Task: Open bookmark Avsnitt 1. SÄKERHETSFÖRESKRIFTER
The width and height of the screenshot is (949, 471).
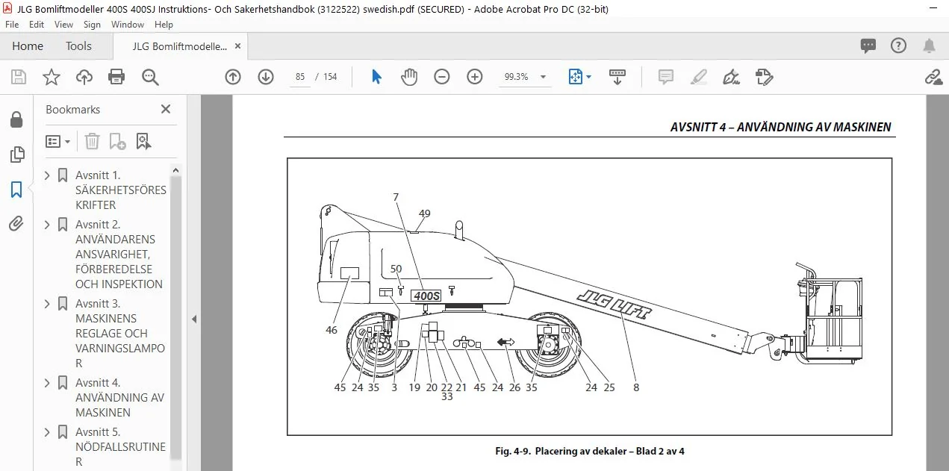Action: click(121, 190)
